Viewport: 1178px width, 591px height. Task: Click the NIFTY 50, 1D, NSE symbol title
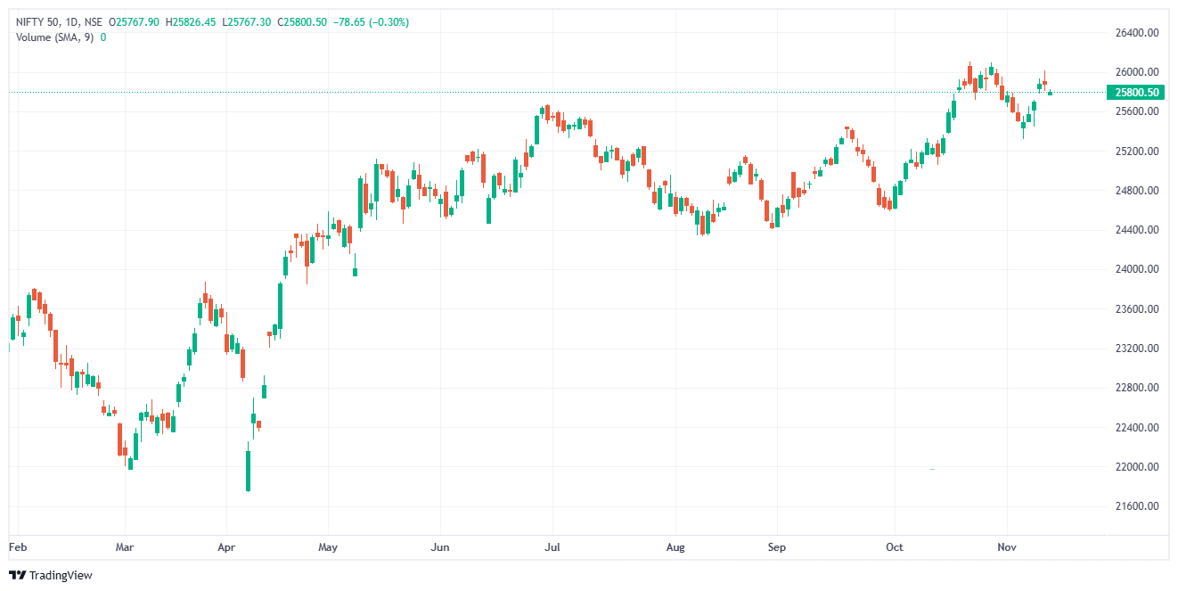coord(59,22)
